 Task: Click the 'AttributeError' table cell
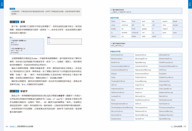[x=170, y=55]
